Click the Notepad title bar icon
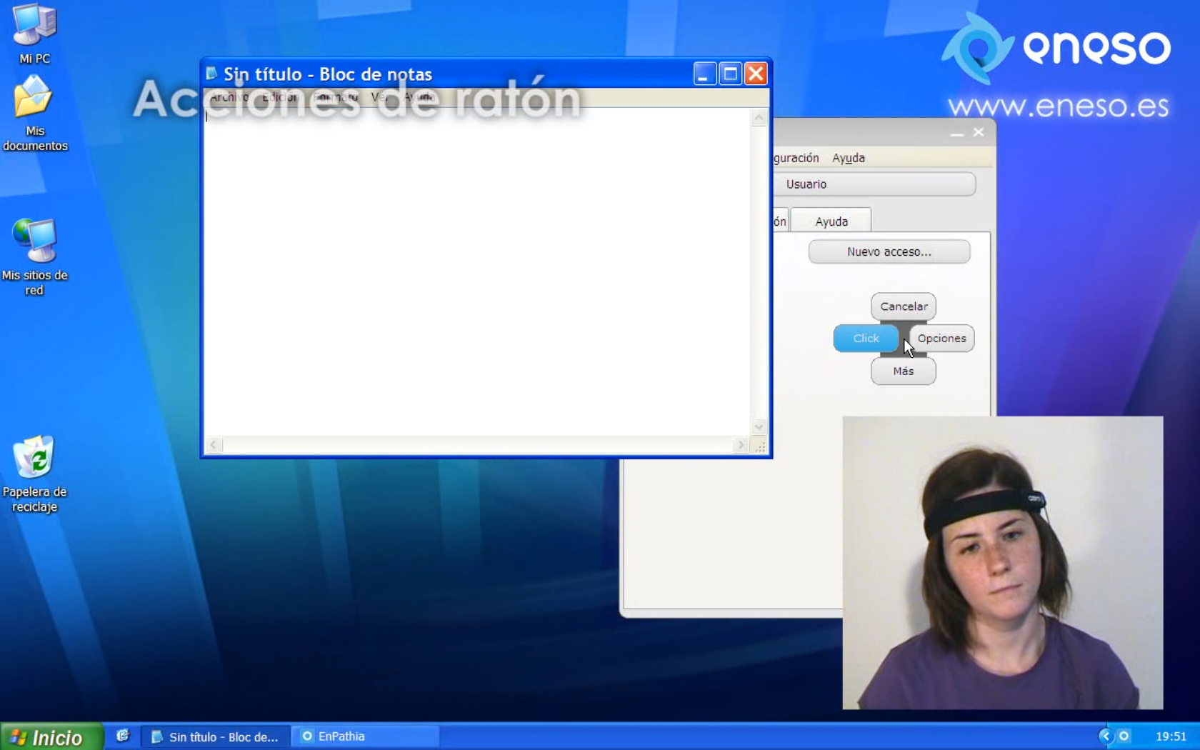 [x=211, y=74]
